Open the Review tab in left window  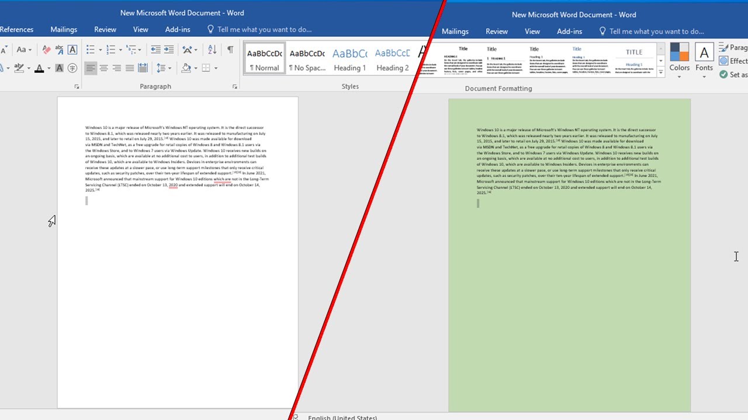click(x=105, y=29)
